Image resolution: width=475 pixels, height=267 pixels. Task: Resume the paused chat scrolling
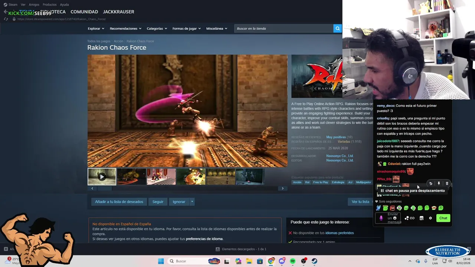(413, 191)
